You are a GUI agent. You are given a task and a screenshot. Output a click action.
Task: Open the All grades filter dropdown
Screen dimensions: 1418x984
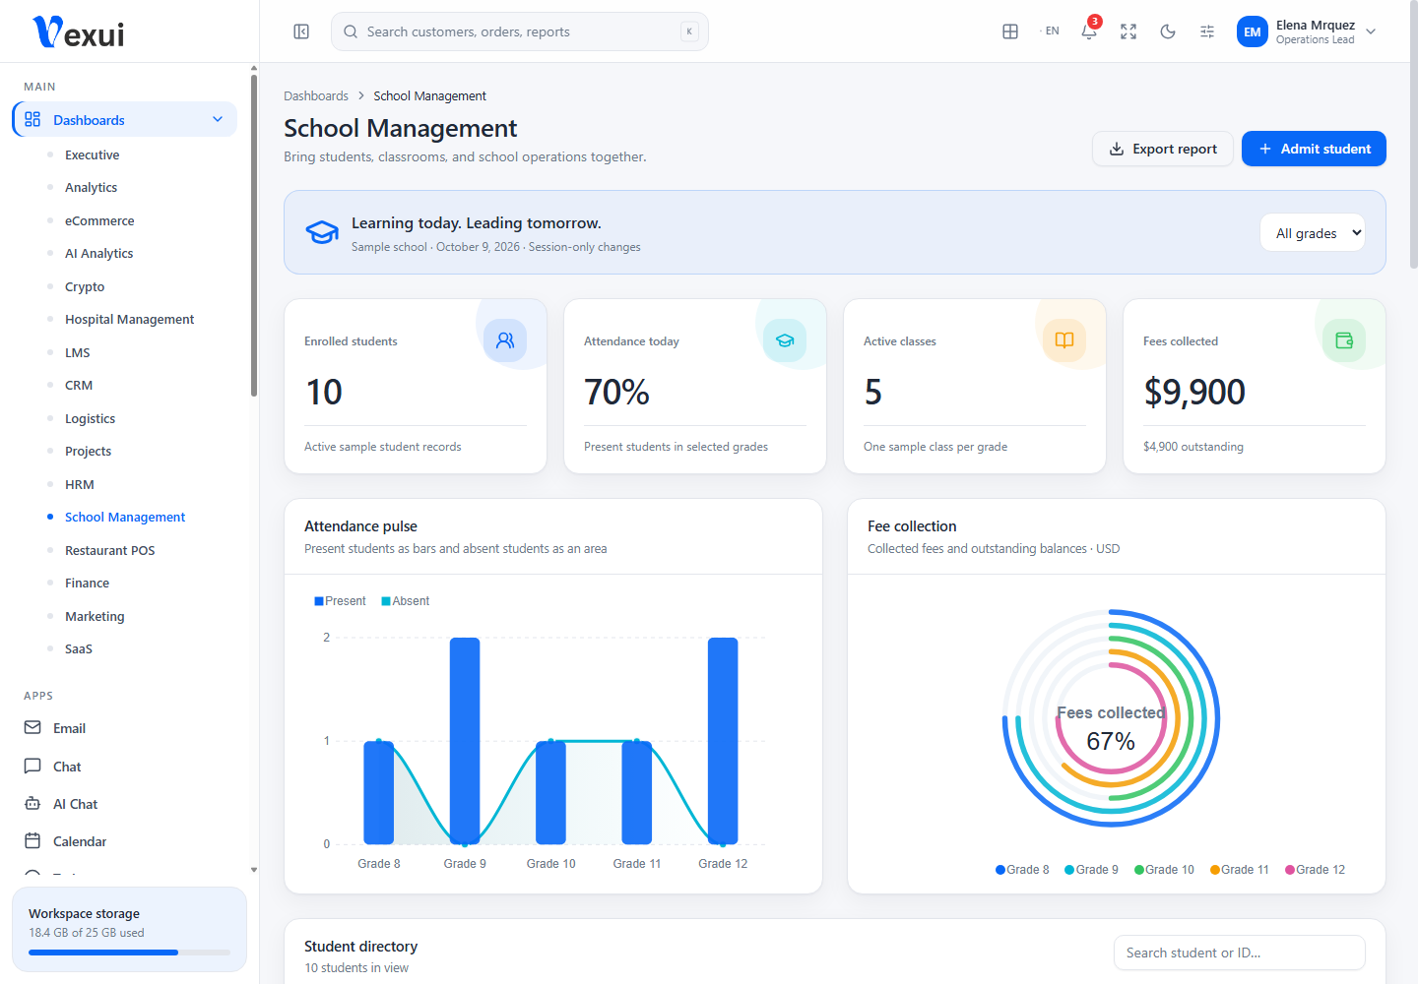point(1313,233)
